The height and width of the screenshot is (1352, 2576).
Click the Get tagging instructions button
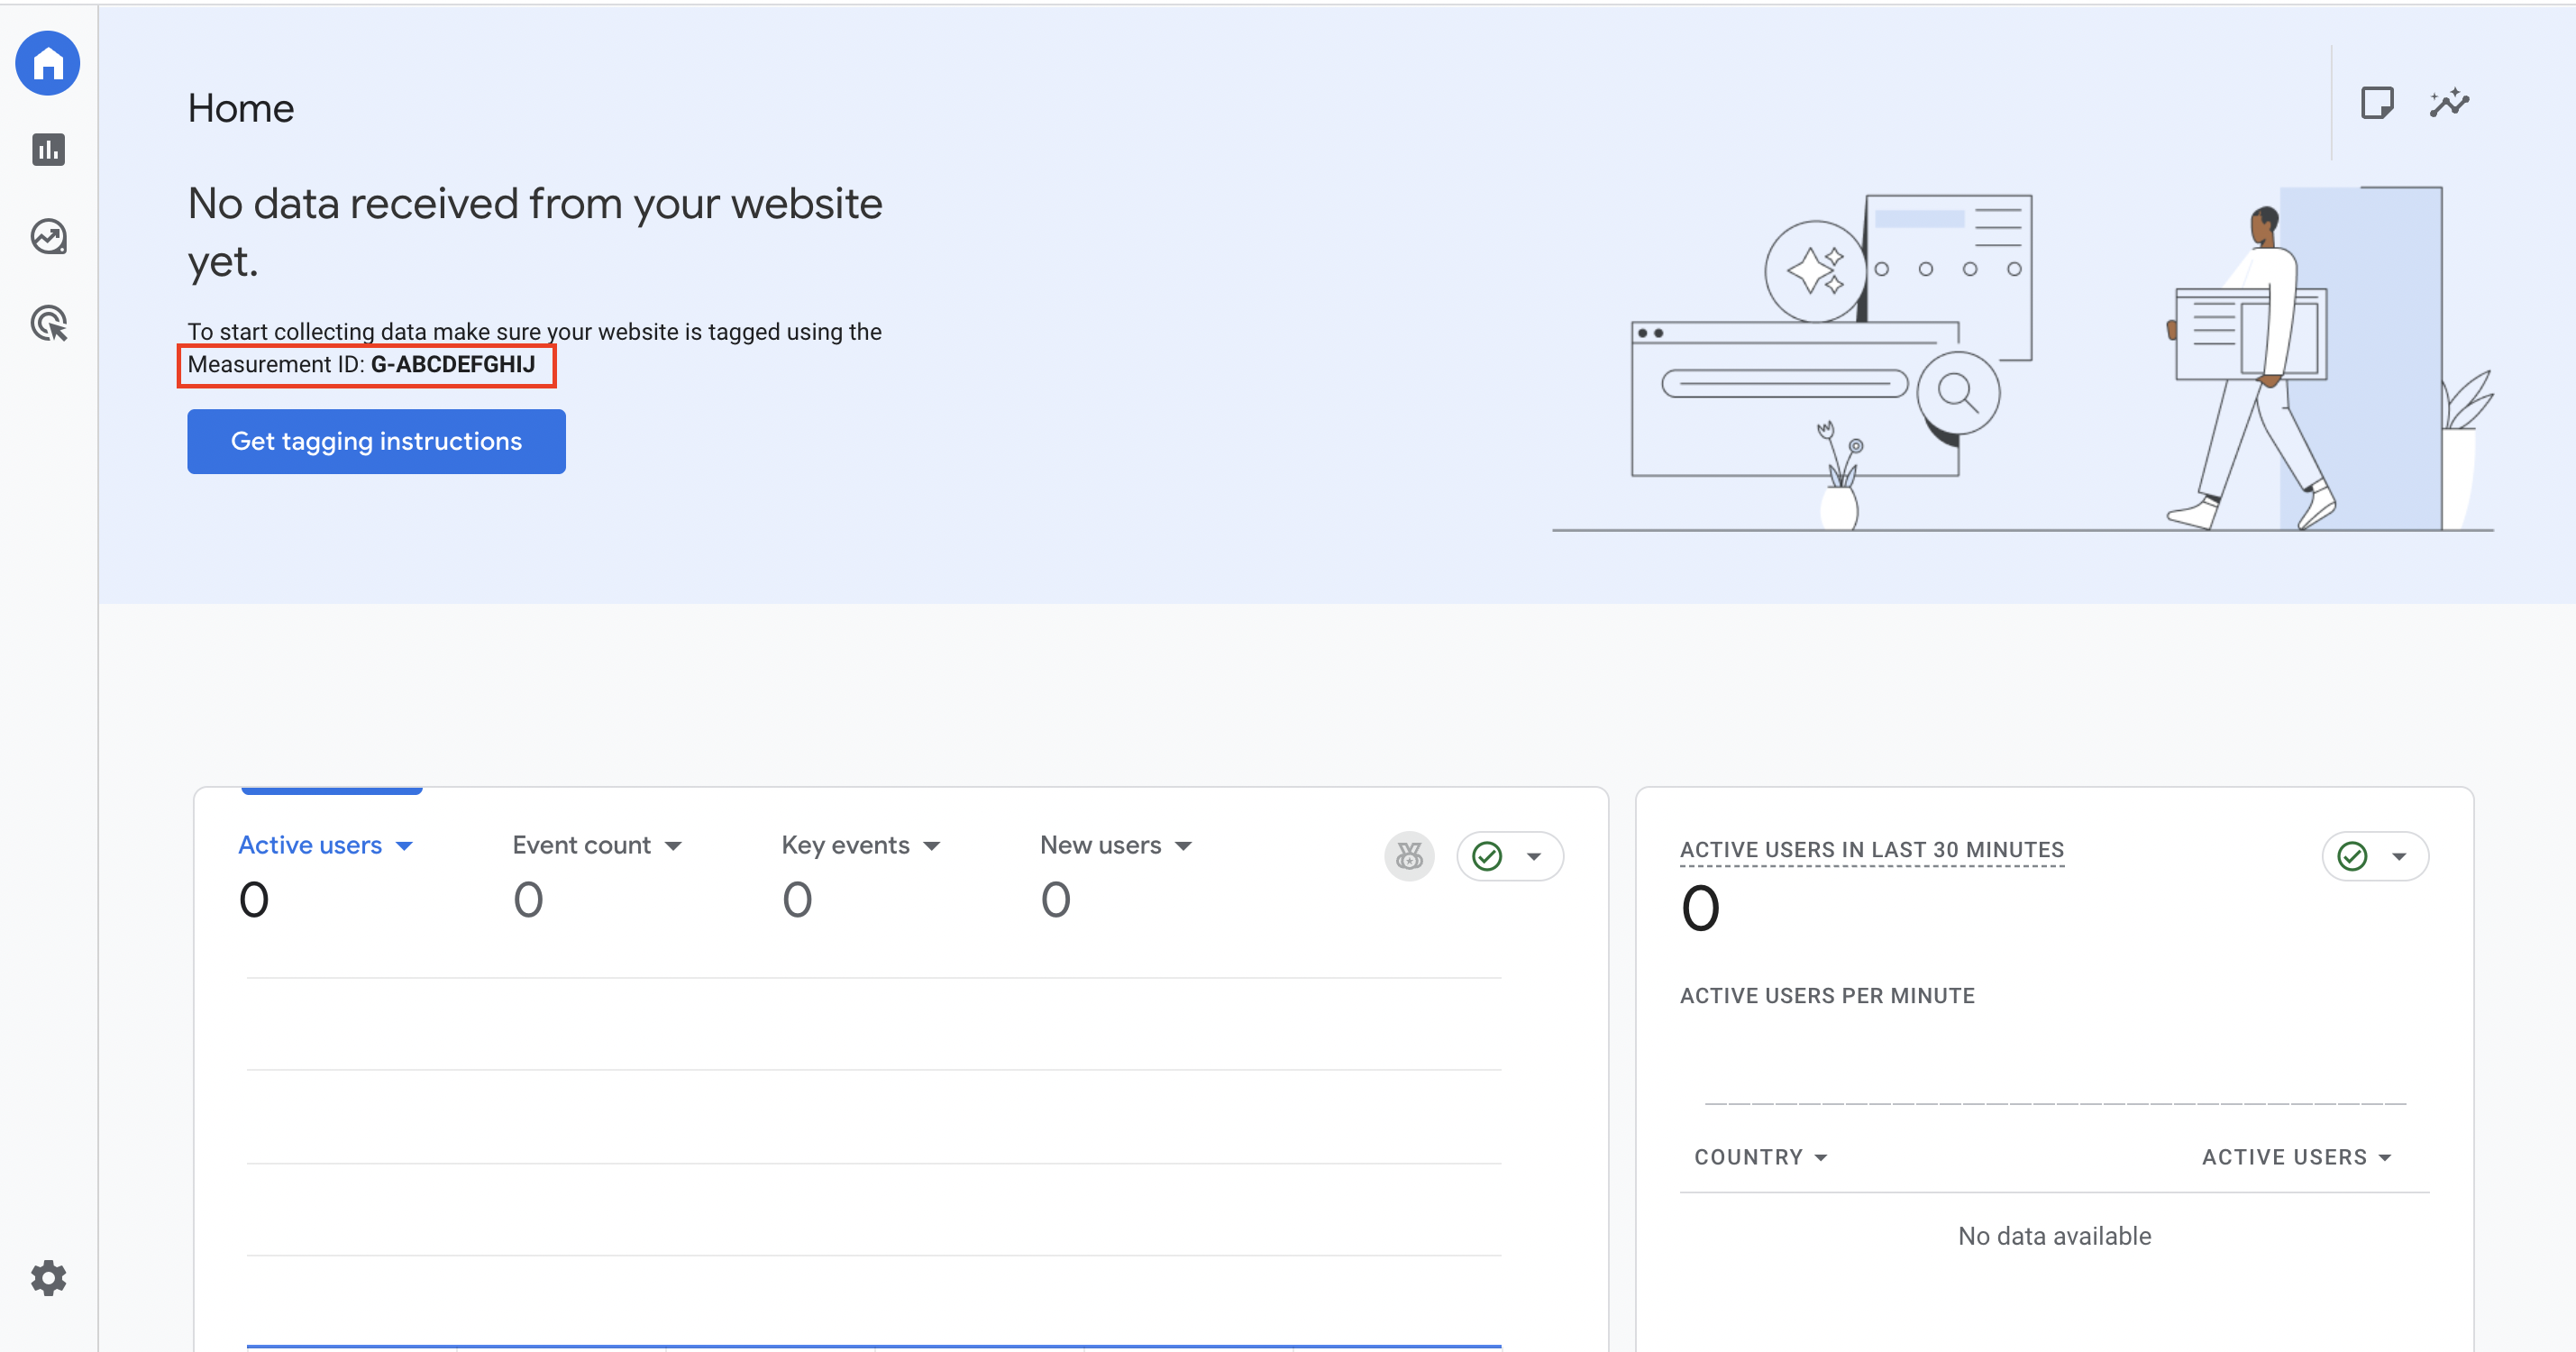click(375, 441)
